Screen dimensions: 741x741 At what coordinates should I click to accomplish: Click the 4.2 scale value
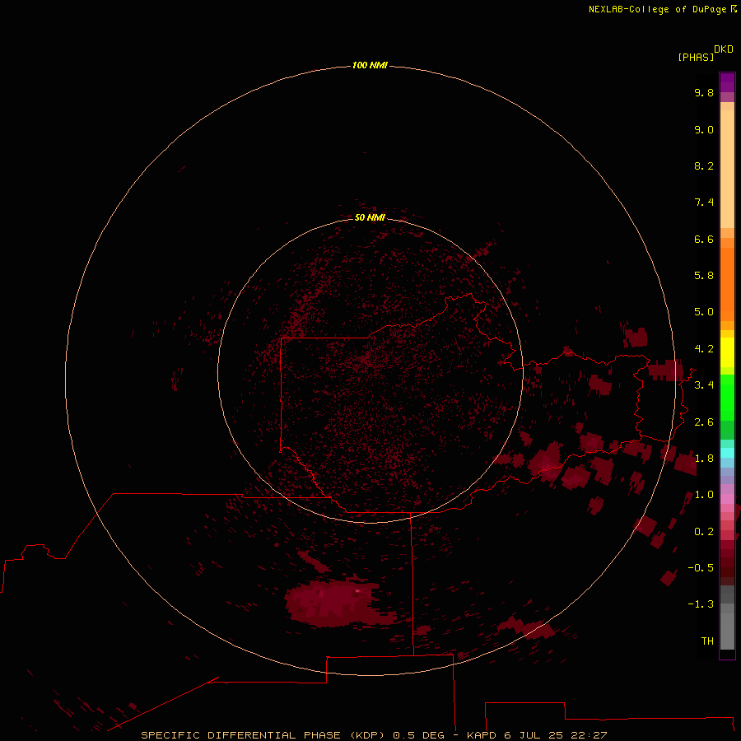tap(704, 349)
